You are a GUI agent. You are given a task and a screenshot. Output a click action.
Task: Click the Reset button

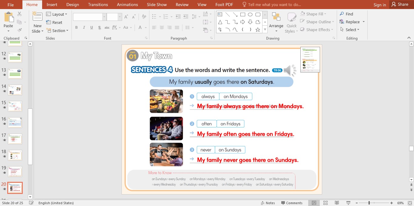pyautogui.click(x=54, y=22)
